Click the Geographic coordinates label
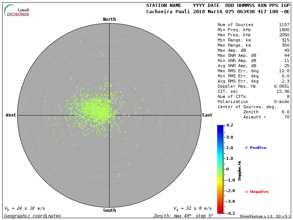This screenshot has height=220, width=293. click(33, 216)
